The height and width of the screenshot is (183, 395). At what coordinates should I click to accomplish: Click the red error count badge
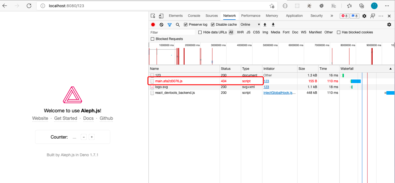click(344, 16)
